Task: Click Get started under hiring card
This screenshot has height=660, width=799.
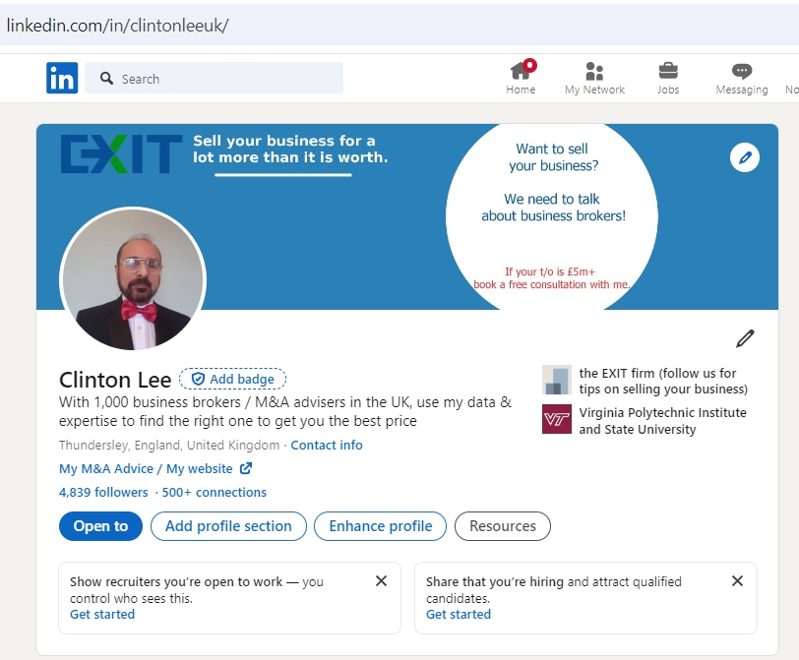Action: tap(459, 614)
